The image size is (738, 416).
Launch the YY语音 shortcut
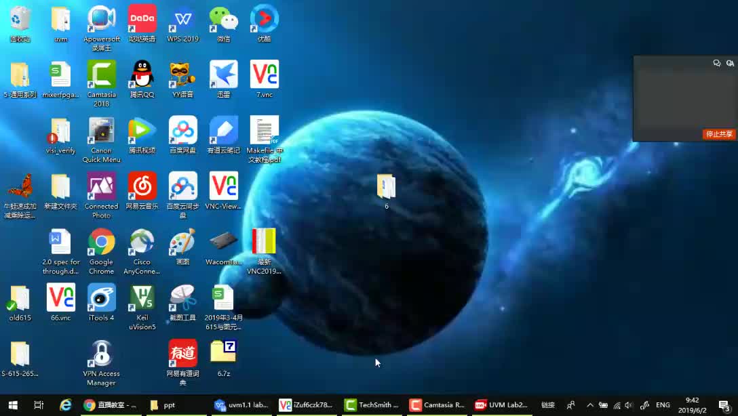[182, 79]
